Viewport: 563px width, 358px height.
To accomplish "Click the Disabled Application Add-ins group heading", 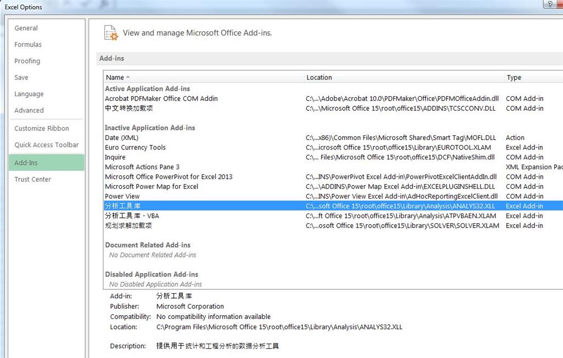I will tap(152, 274).
